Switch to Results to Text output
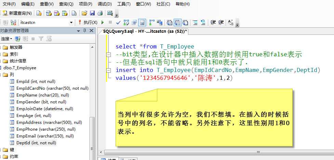Screen dimensions: 334x160 [170, 22]
